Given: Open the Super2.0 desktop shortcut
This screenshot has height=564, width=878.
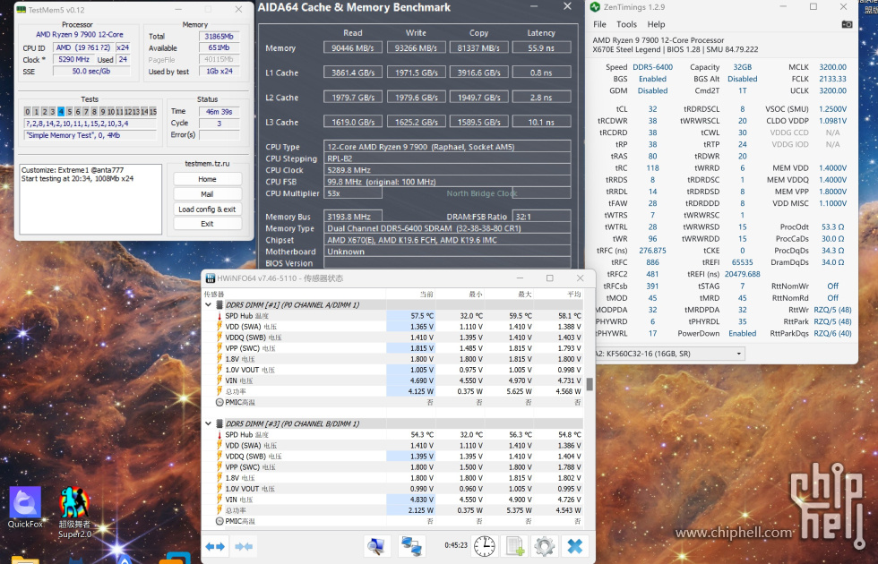Looking at the screenshot, I should tap(74, 512).
